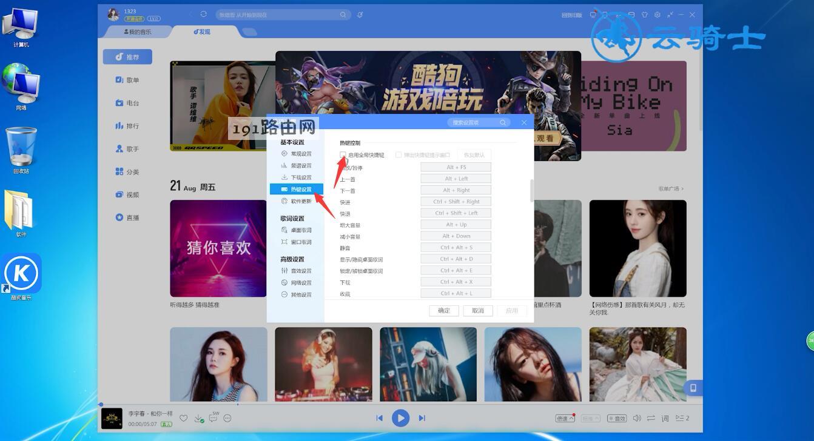Select 推荐 in the left sidebar
Image resolution: width=814 pixels, height=441 pixels.
click(x=127, y=57)
